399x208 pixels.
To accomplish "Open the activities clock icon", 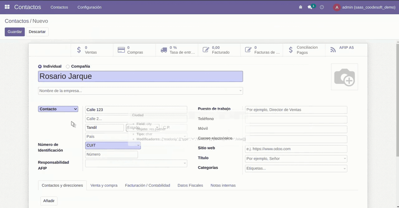I will click(322, 7).
